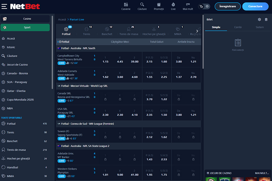Screen dimensions: 272x181
Task: Open statistics icon for Adelaide Comets match
Action: click(68, 78)
